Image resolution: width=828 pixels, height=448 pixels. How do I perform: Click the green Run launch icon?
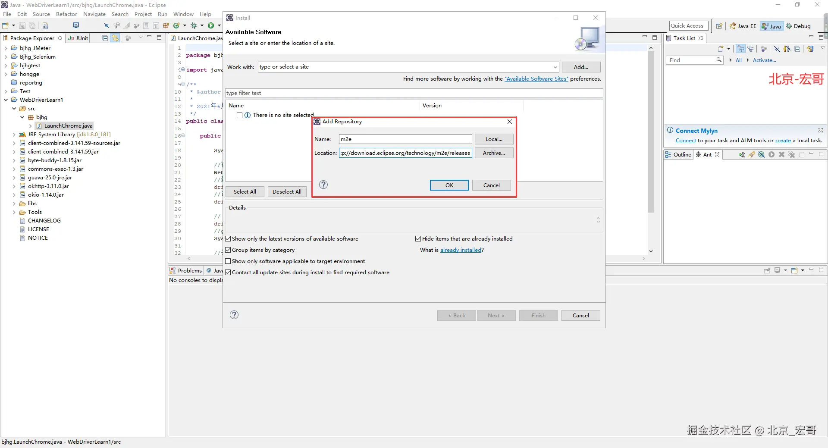point(211,26)
